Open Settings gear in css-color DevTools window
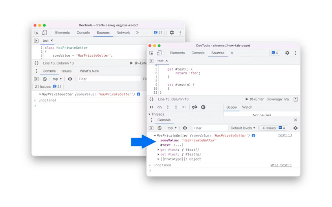This screenshot has height=207, width=332. click(172, 33)
